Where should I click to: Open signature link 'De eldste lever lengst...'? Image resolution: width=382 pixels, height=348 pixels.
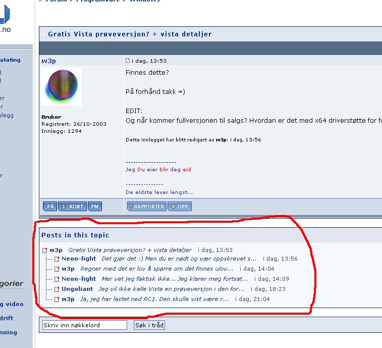(x=159, y=192)
